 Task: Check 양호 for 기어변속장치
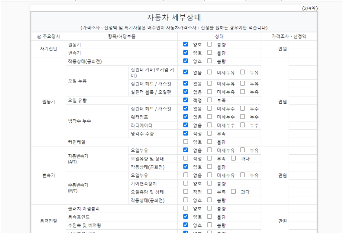pos(185,184)
